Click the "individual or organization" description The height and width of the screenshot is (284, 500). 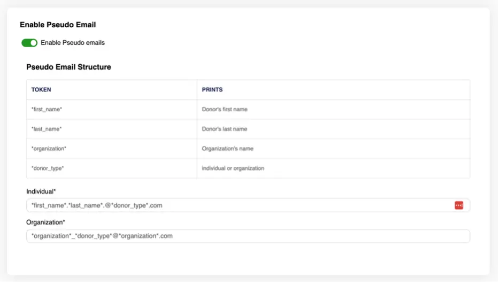click(233, 168)
